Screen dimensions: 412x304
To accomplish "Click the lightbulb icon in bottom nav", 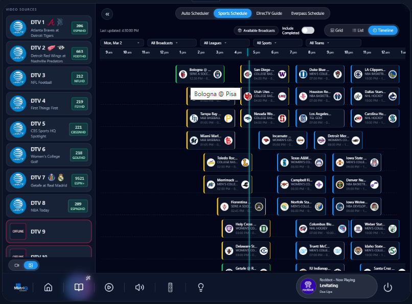I will (201, 287).
